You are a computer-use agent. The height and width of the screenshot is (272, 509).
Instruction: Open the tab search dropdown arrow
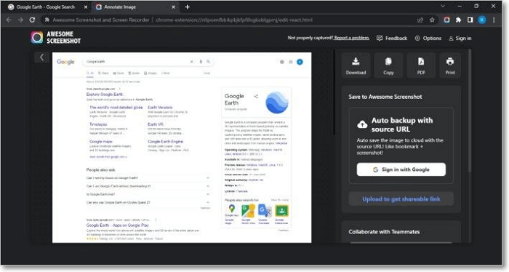click(443, 6)
